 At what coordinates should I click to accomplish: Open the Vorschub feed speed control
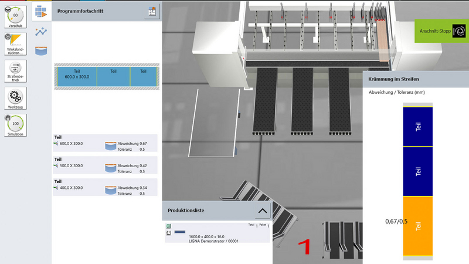pyautogui.click(x=15, y=17)
